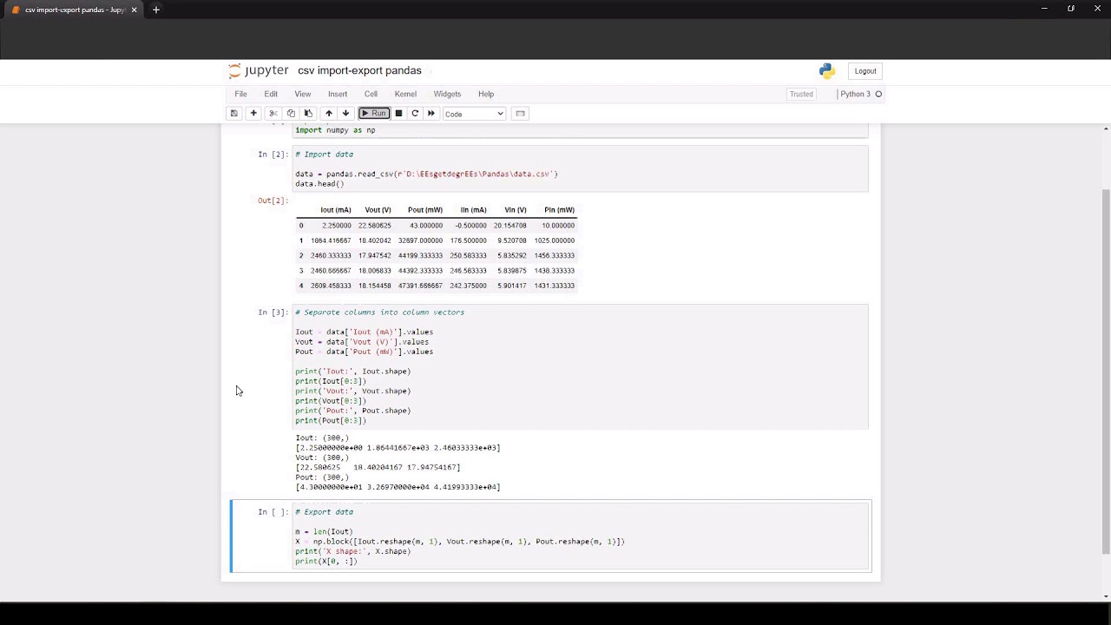Open the Widgets menu
1111x625 pixels.
(x=447, y=94)
